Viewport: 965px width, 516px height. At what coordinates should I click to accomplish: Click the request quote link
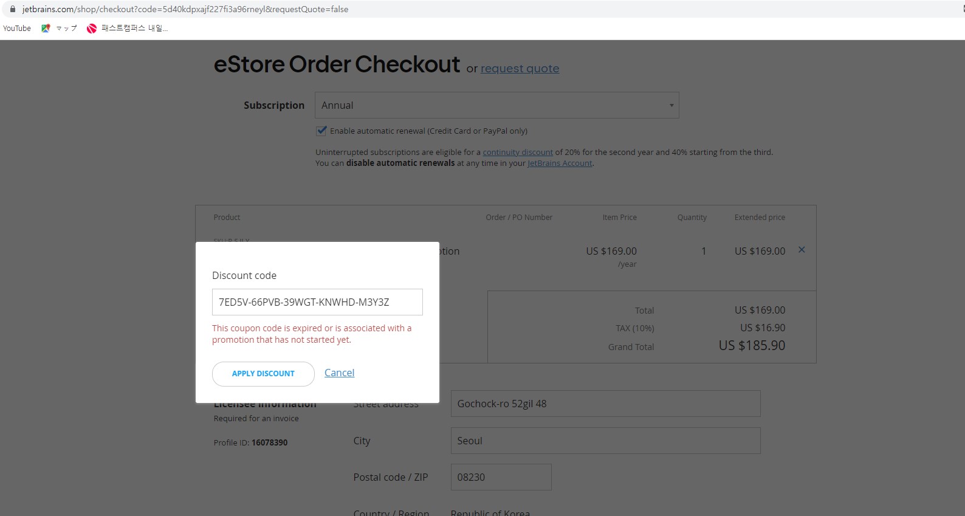[x=520, y=69]
